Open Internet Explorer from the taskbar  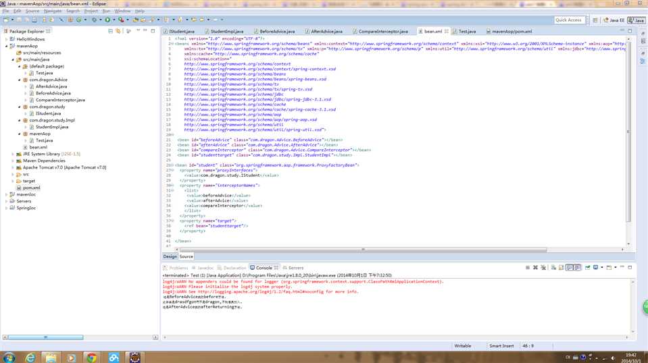[30, 357]
